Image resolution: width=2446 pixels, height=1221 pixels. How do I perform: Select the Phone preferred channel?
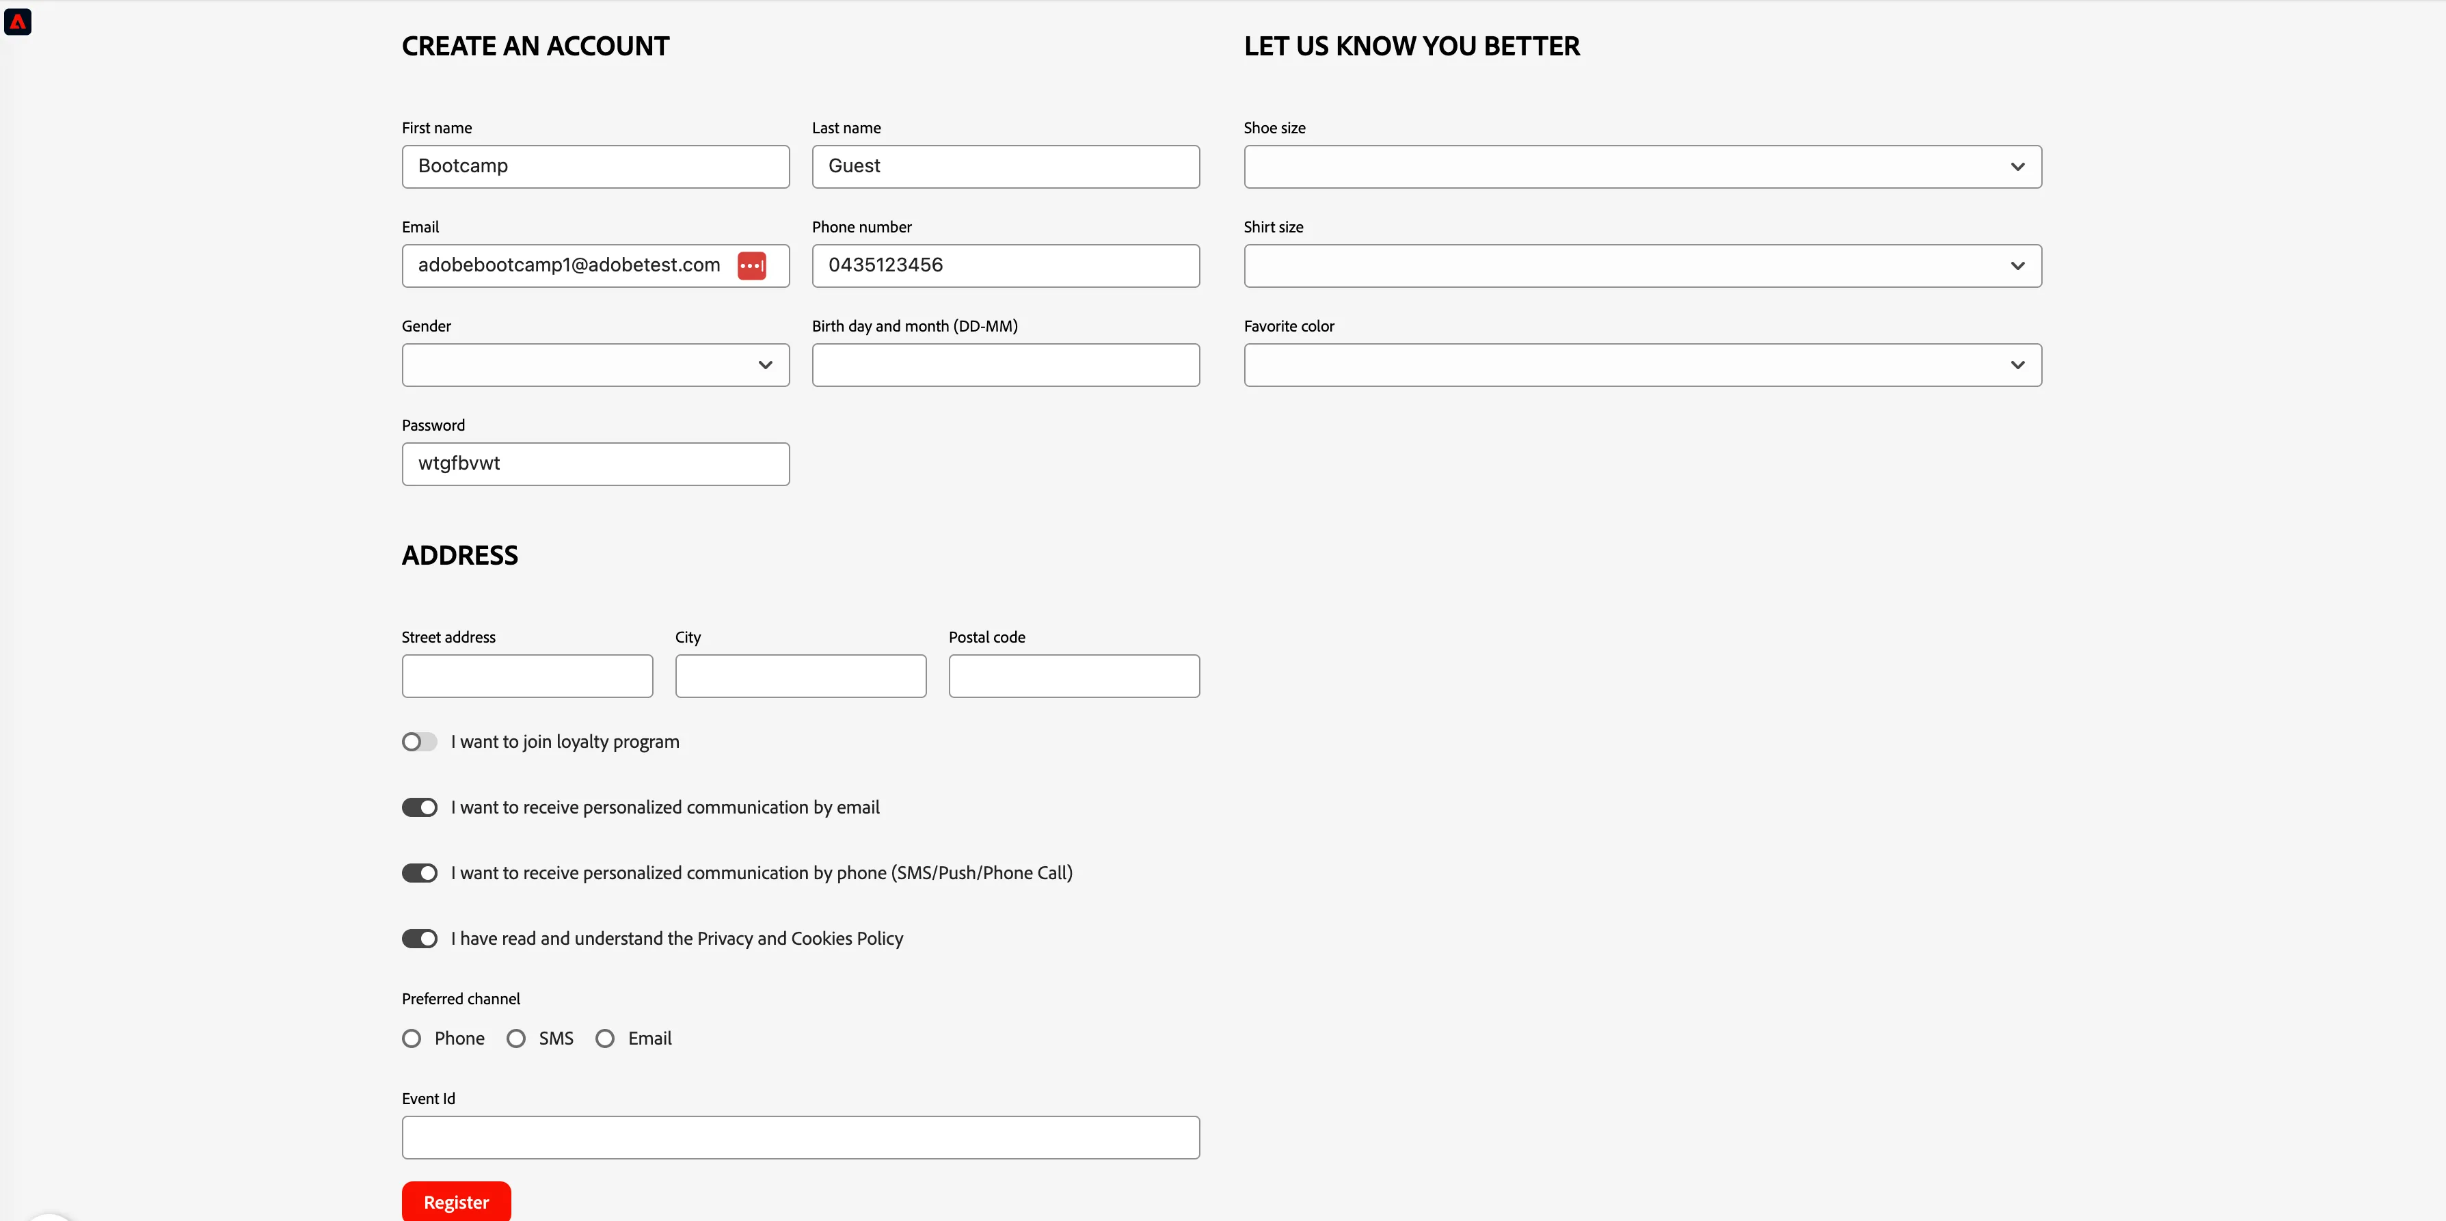(x=411, y=1038)
